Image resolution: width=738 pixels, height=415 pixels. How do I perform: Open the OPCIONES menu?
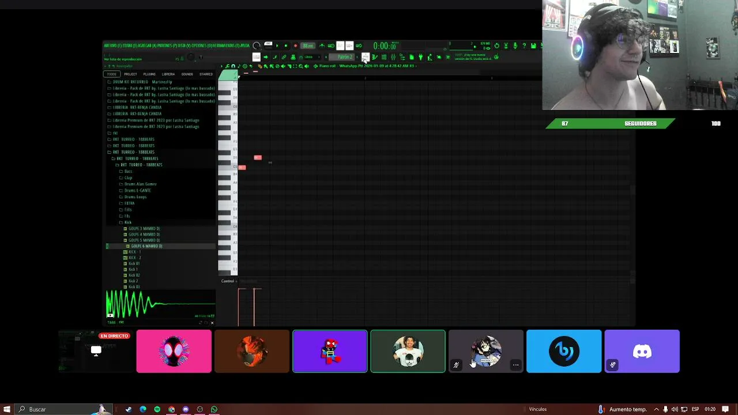[x=202, y=46]
